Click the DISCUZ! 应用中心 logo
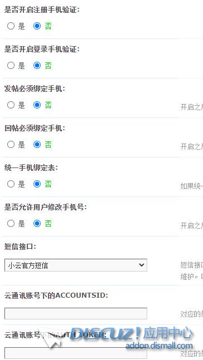 click(x=130, y=334)
